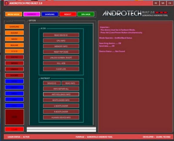174x141 pixels.
Task: Click the white progress bar below options
Action: 61,130
